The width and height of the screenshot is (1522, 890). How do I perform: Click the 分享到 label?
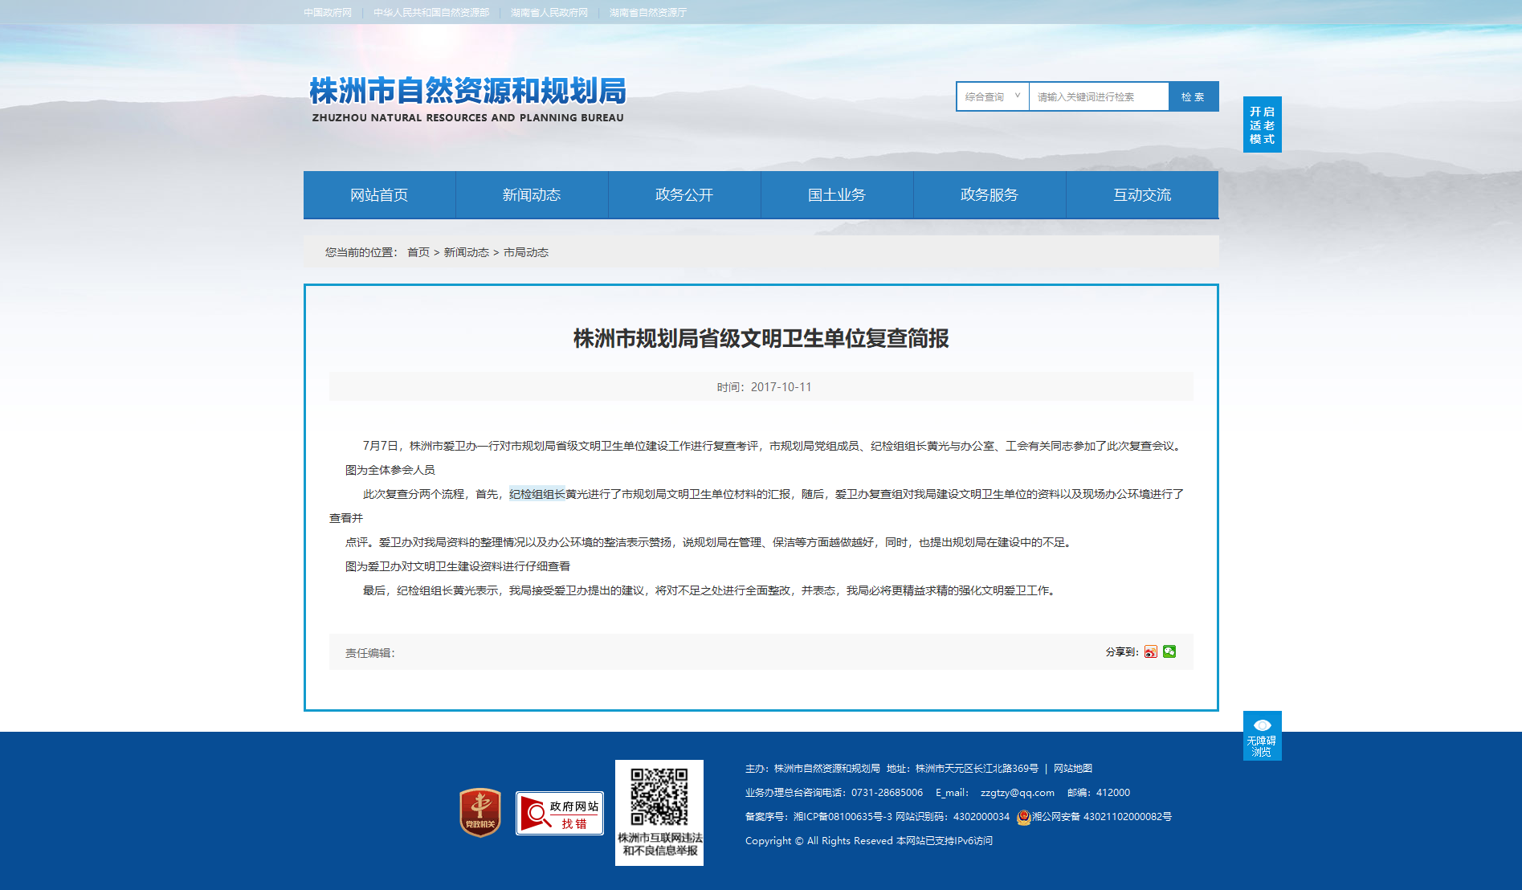pyautogui.click(x=1122, y=652)
